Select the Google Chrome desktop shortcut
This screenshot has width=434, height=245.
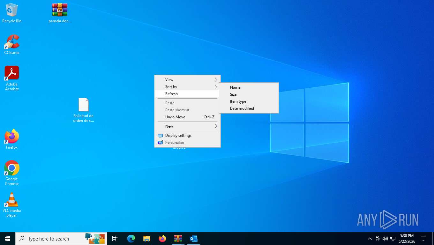tap(12, 173)
